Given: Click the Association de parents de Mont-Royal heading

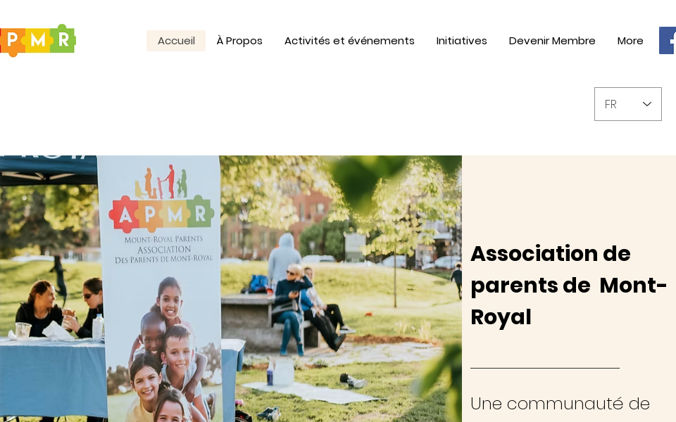Looking at the screenshot, I should [x=568, y=285].
